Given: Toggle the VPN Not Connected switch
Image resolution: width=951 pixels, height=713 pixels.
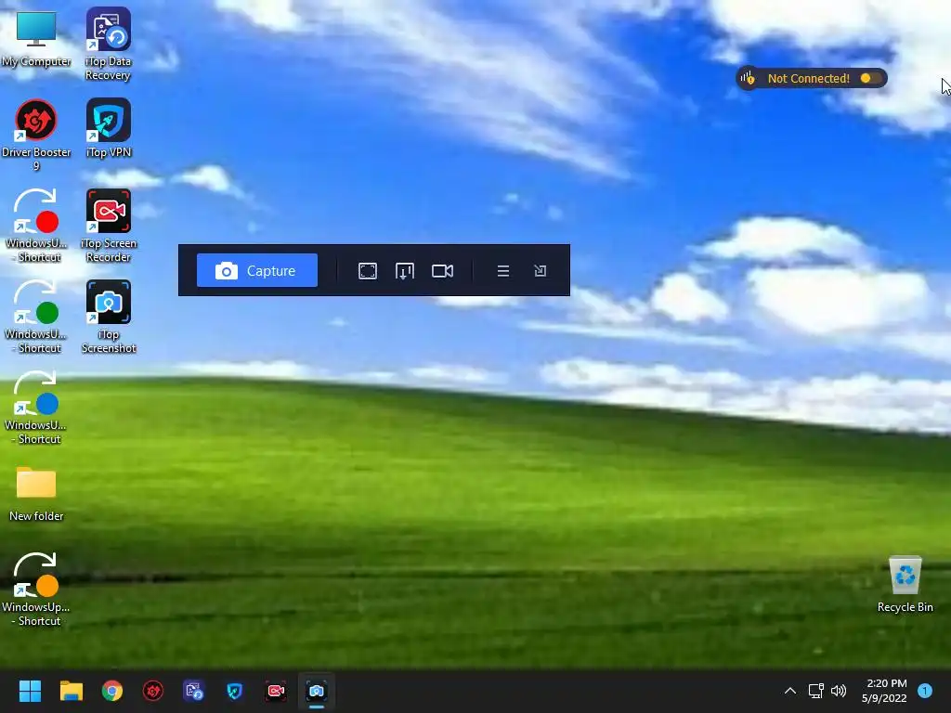Looking at the screenshot, I should (x=870, y=78).
